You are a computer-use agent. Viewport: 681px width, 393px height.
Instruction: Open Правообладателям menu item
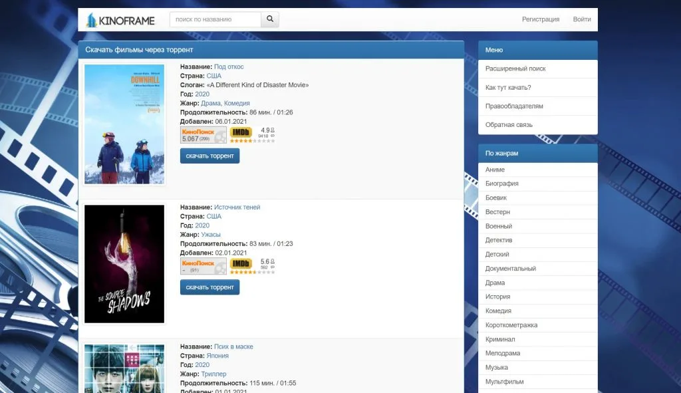(x=537, y=106)
